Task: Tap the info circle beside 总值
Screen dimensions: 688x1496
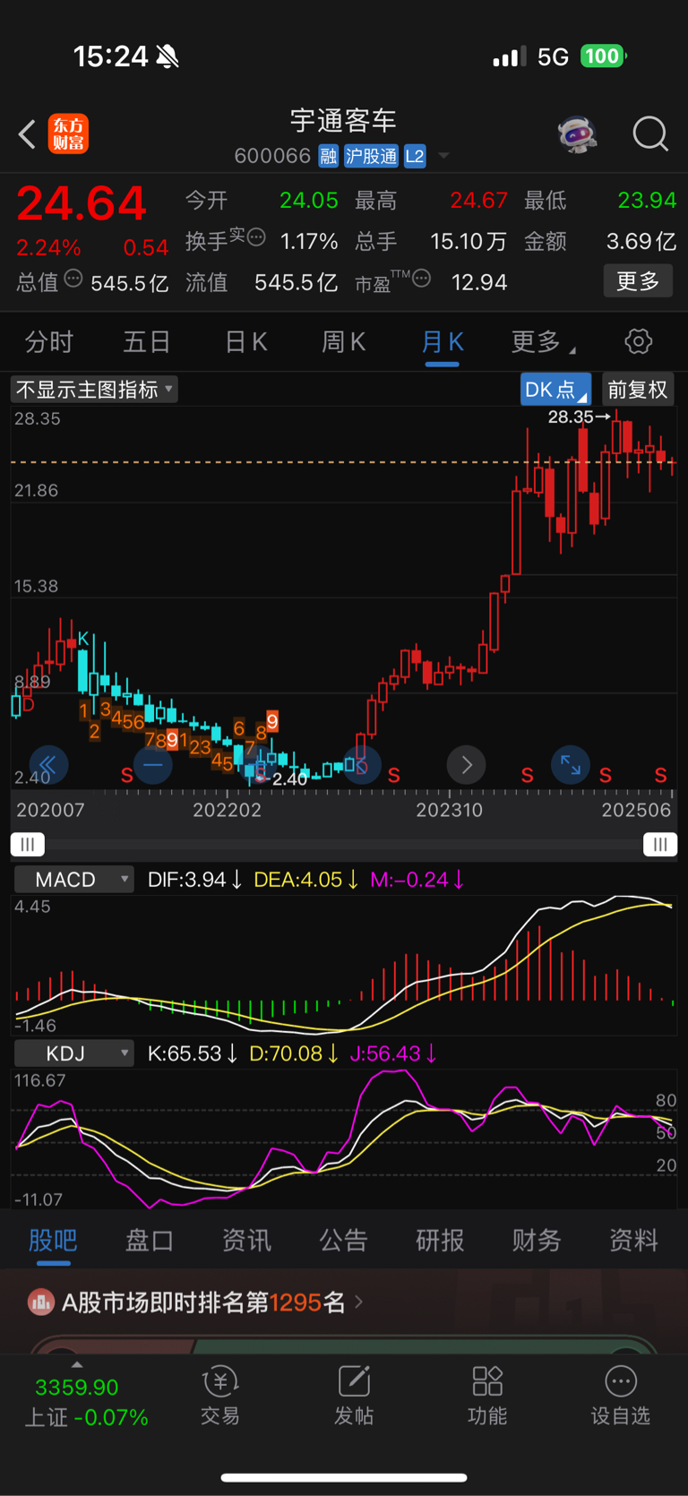Action: click(73, 279)
